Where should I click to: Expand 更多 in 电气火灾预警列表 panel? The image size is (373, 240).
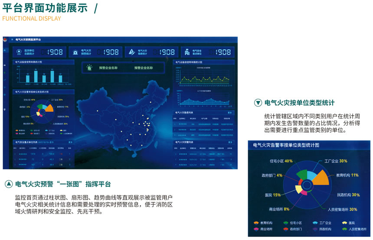click(229, 142)
